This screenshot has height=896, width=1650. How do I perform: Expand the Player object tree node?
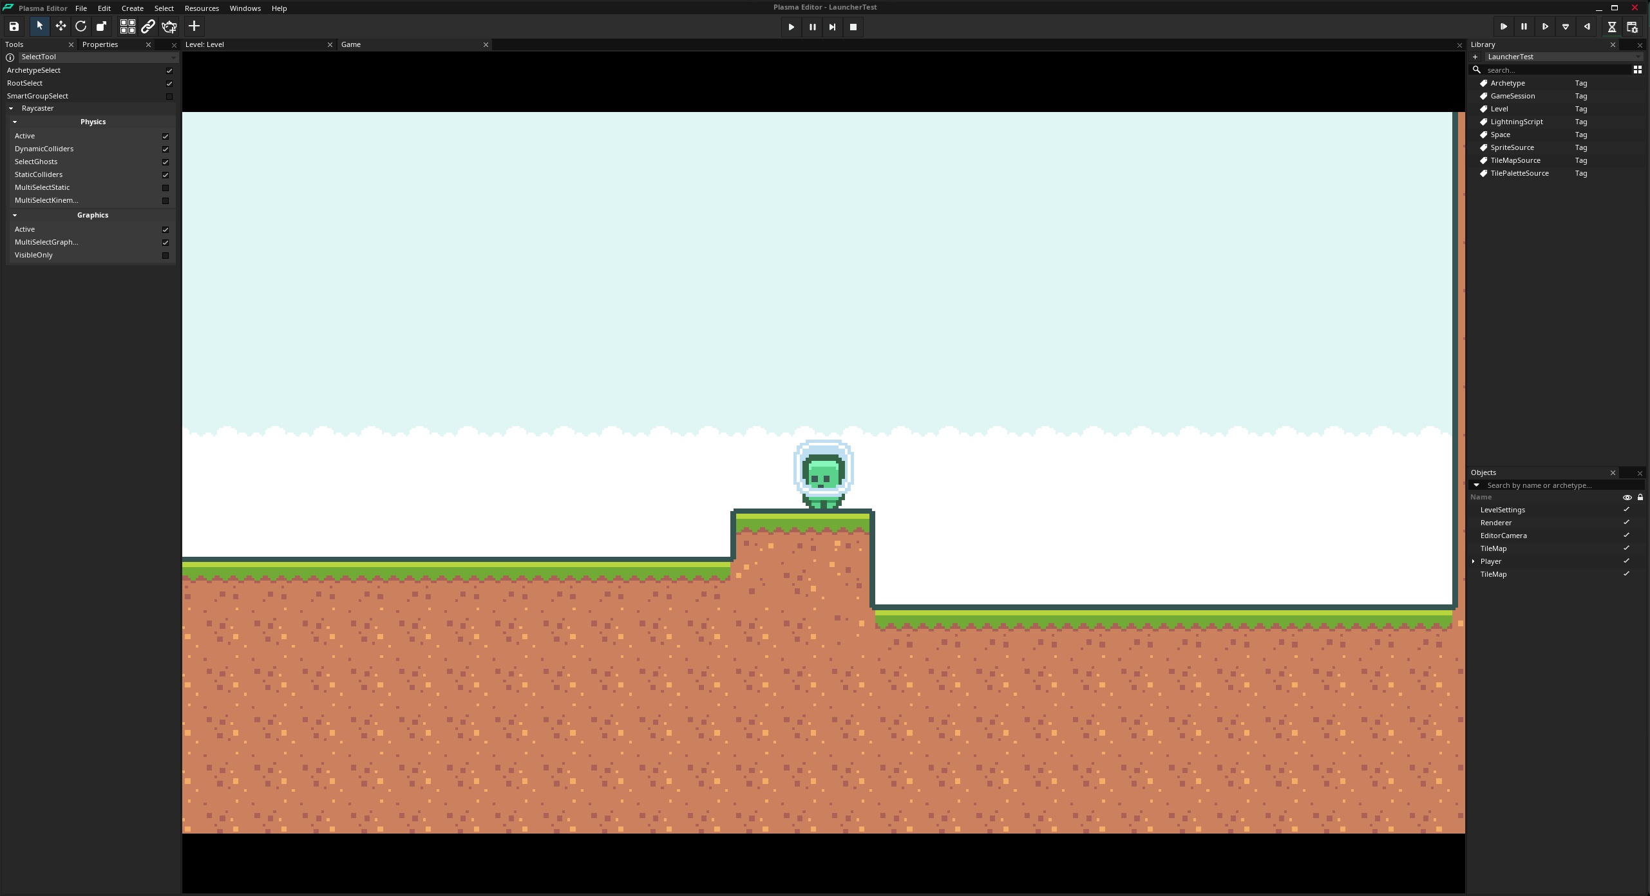[1474, 561]
